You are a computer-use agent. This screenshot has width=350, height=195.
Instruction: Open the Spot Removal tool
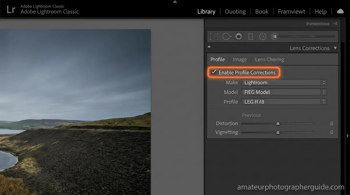(x=227, y=36)
